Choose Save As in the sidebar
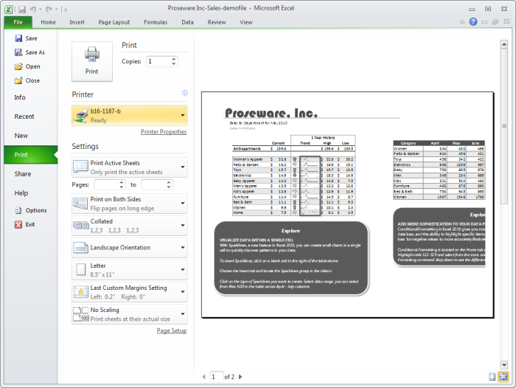516x388 pixels. click(x=29, y=52)
